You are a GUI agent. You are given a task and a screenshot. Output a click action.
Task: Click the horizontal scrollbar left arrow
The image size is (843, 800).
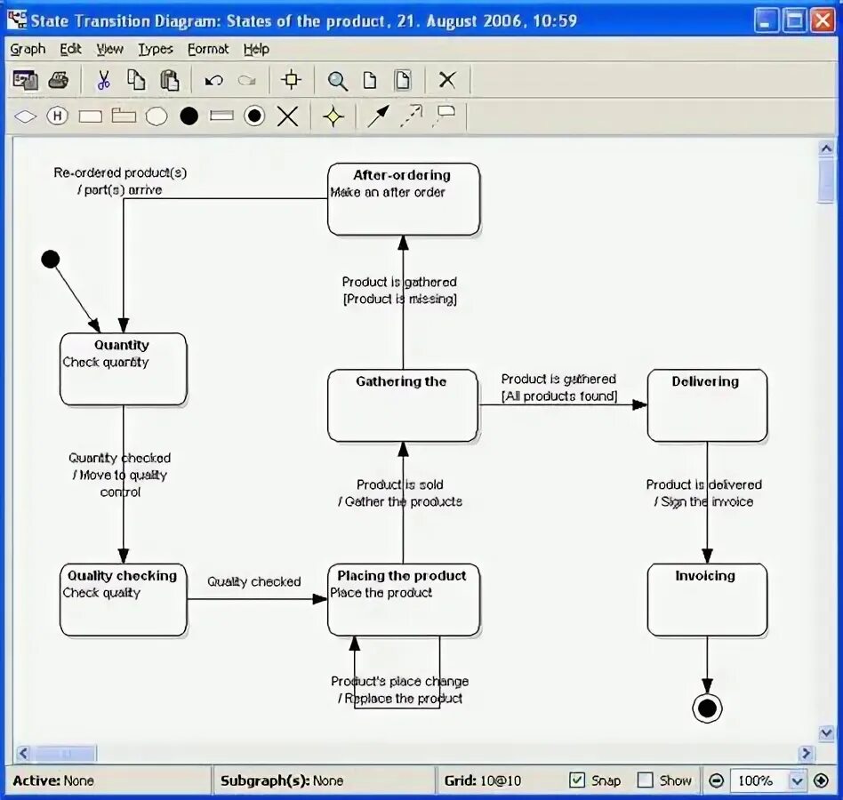point(23,753)
